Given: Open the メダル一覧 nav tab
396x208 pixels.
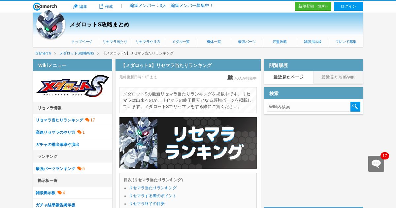Looking at the screenshot, I should (x=181, y=42).
